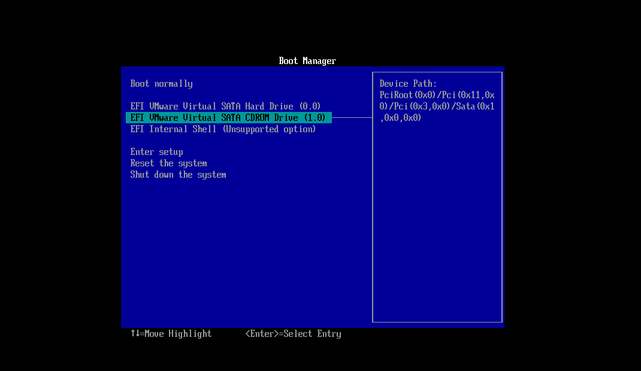The height and width of the screenshot is (371, 641).
Task: Click the Move Highlight hint text
Action: 171,333
